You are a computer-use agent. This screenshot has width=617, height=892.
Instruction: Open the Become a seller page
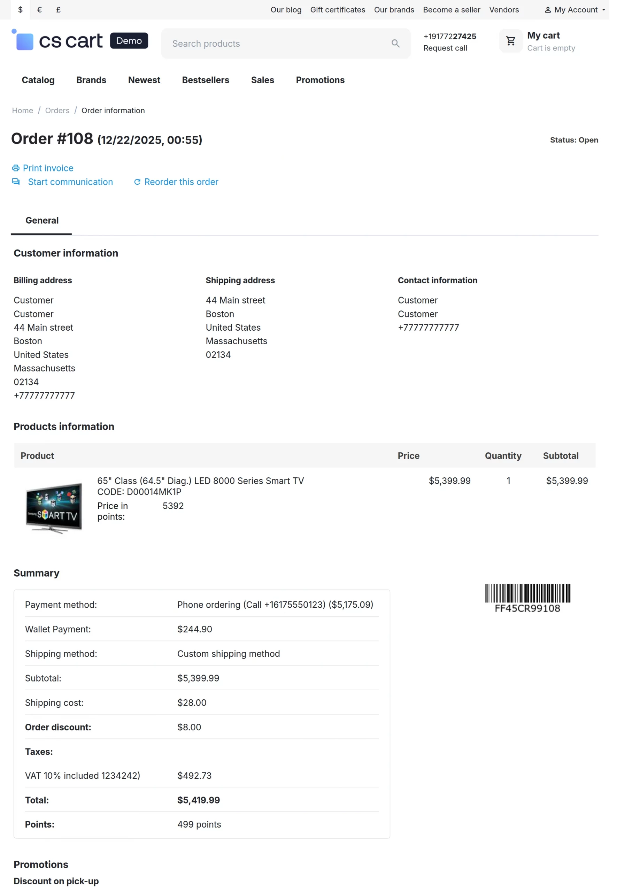coord(452,10)
